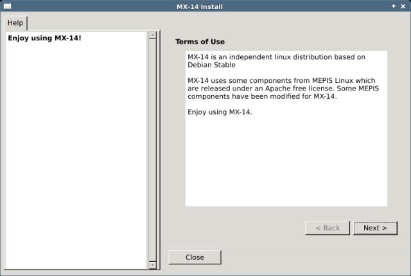
Task: Click the 'Terms of Use' heading
Action: (x=200, y=42)
